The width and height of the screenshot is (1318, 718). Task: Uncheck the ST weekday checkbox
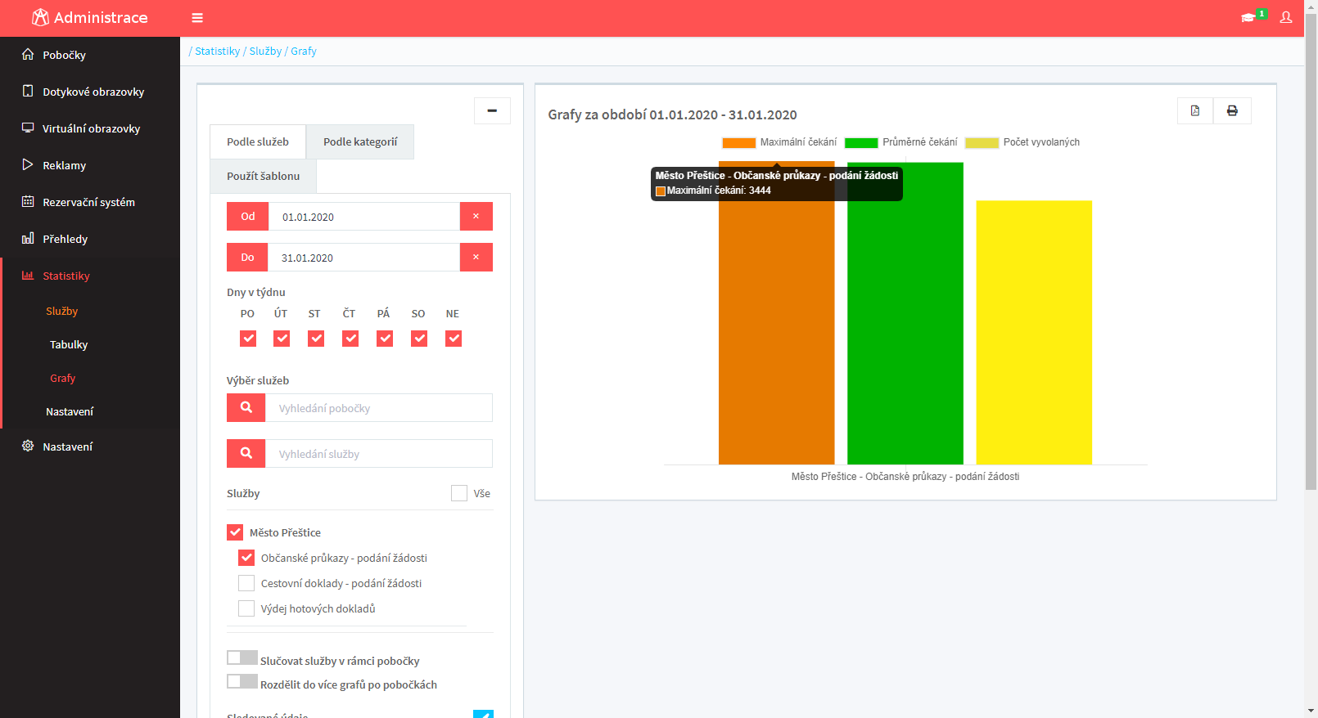point(316,339)
